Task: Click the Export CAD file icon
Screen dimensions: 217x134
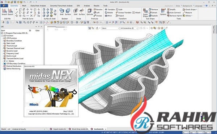Action: pyautogui.click(x=10, y=12)
